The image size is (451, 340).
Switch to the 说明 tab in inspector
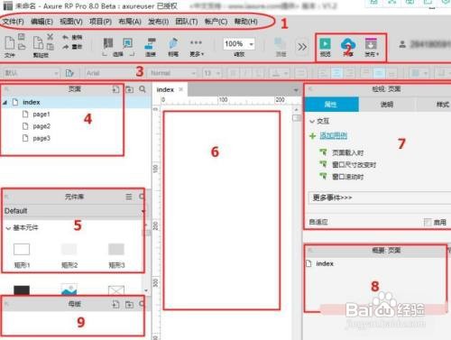[x=387, y=105]
